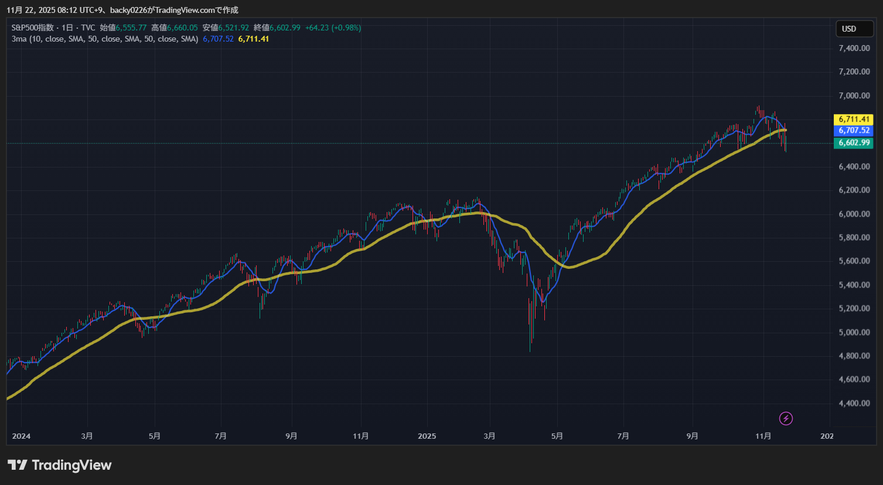Click blue 6,707.52 value in indicator legend
This screenshot has height=485, width=883.
coord(218,39)
